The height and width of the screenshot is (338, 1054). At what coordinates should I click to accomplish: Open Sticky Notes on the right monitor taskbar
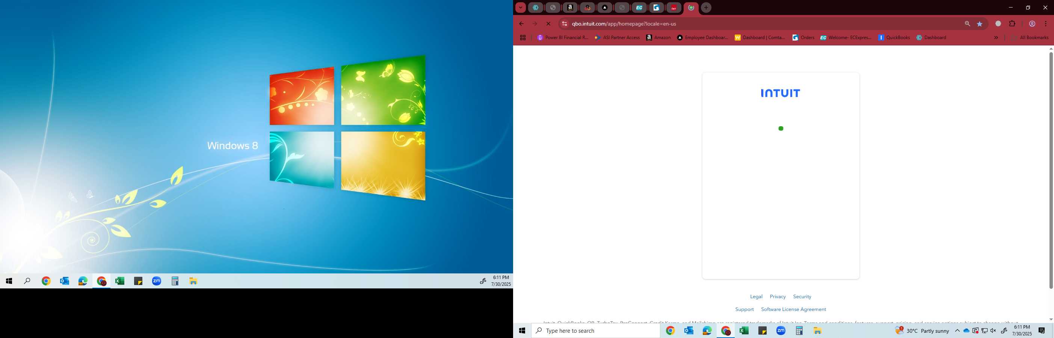762,330
